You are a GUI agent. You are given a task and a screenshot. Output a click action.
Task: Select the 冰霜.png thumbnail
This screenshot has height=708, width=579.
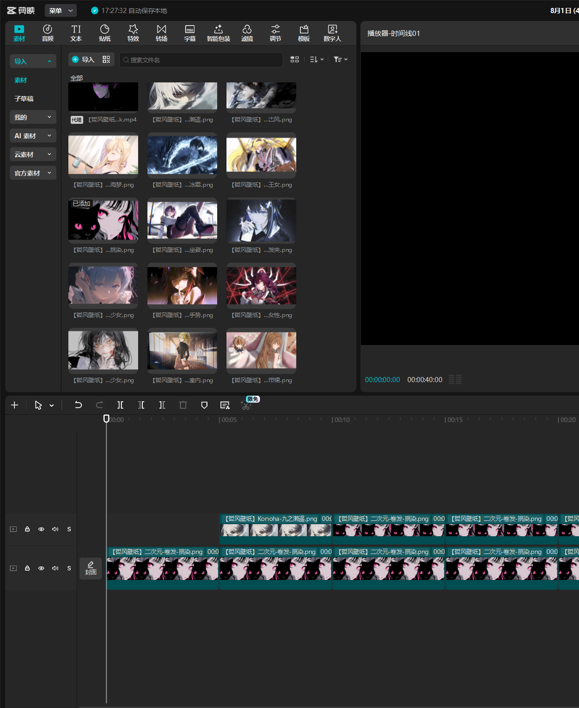pyautogui.click(x=182, y=155)
